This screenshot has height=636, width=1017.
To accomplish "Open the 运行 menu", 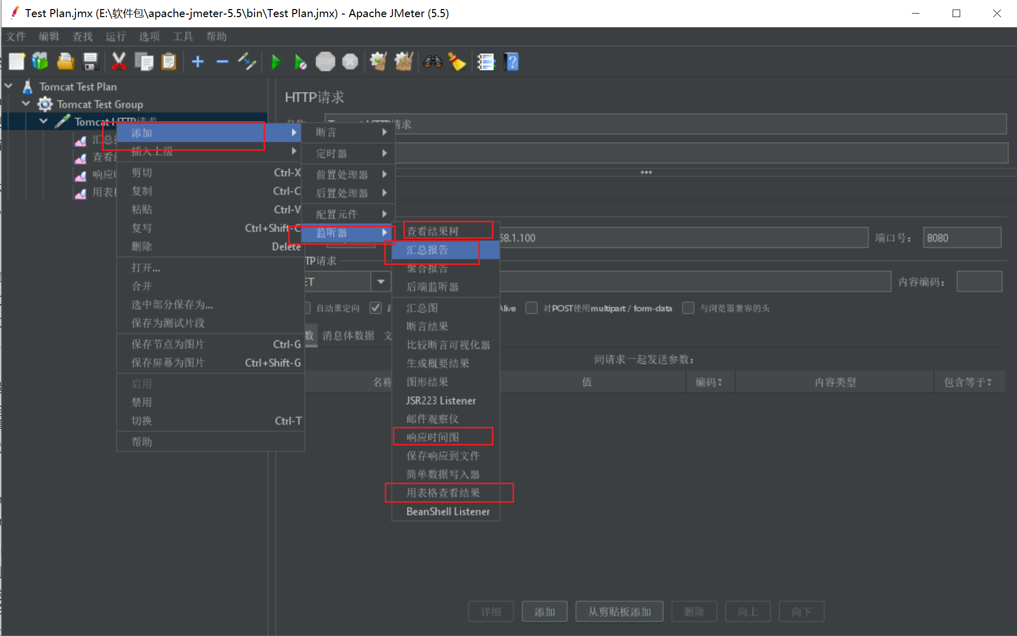I will tap(116, 36).
